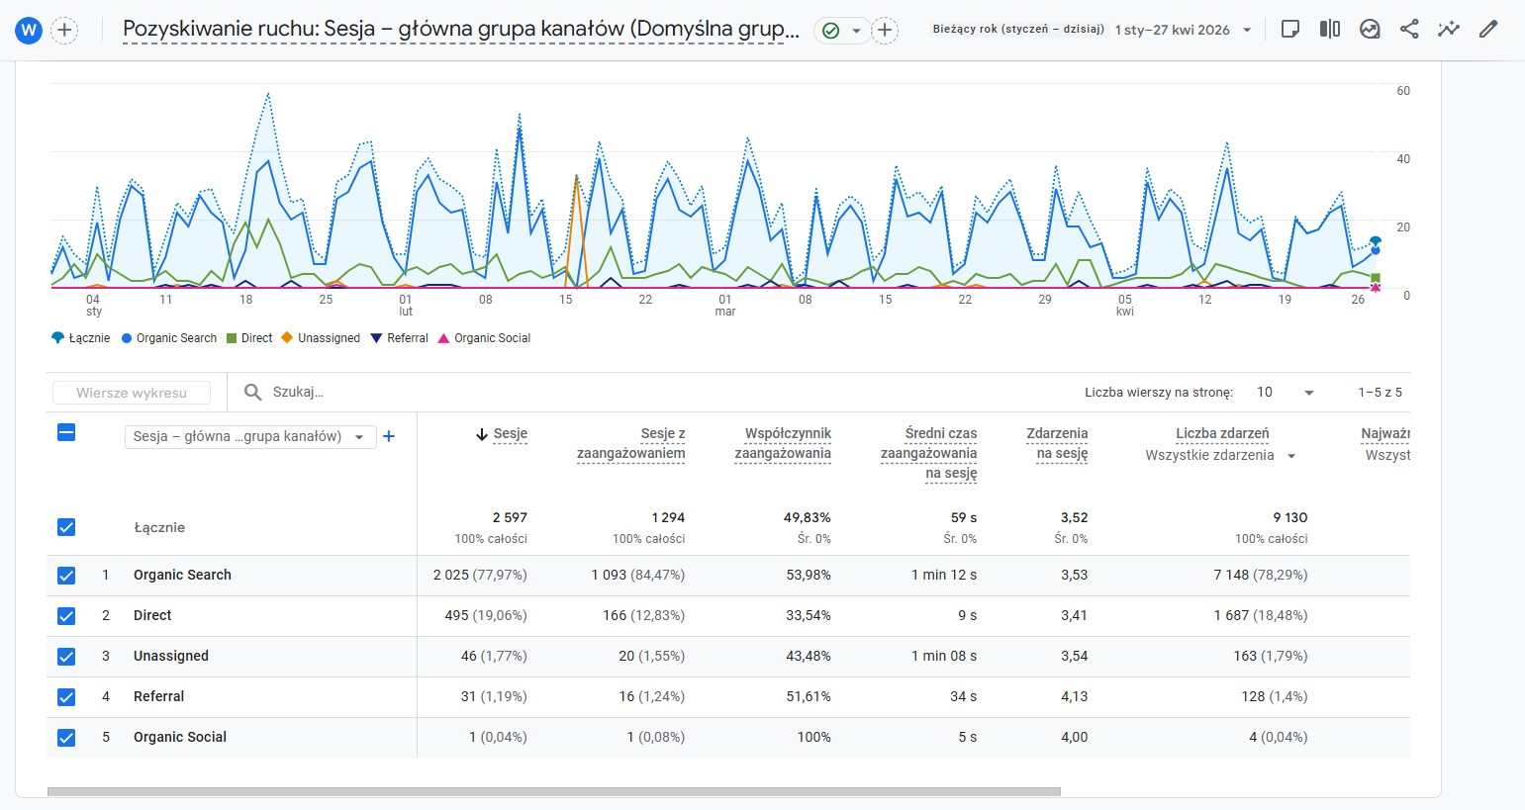Click the Wiersze wykresu button
1525x810 pixels.
[132, 393]
